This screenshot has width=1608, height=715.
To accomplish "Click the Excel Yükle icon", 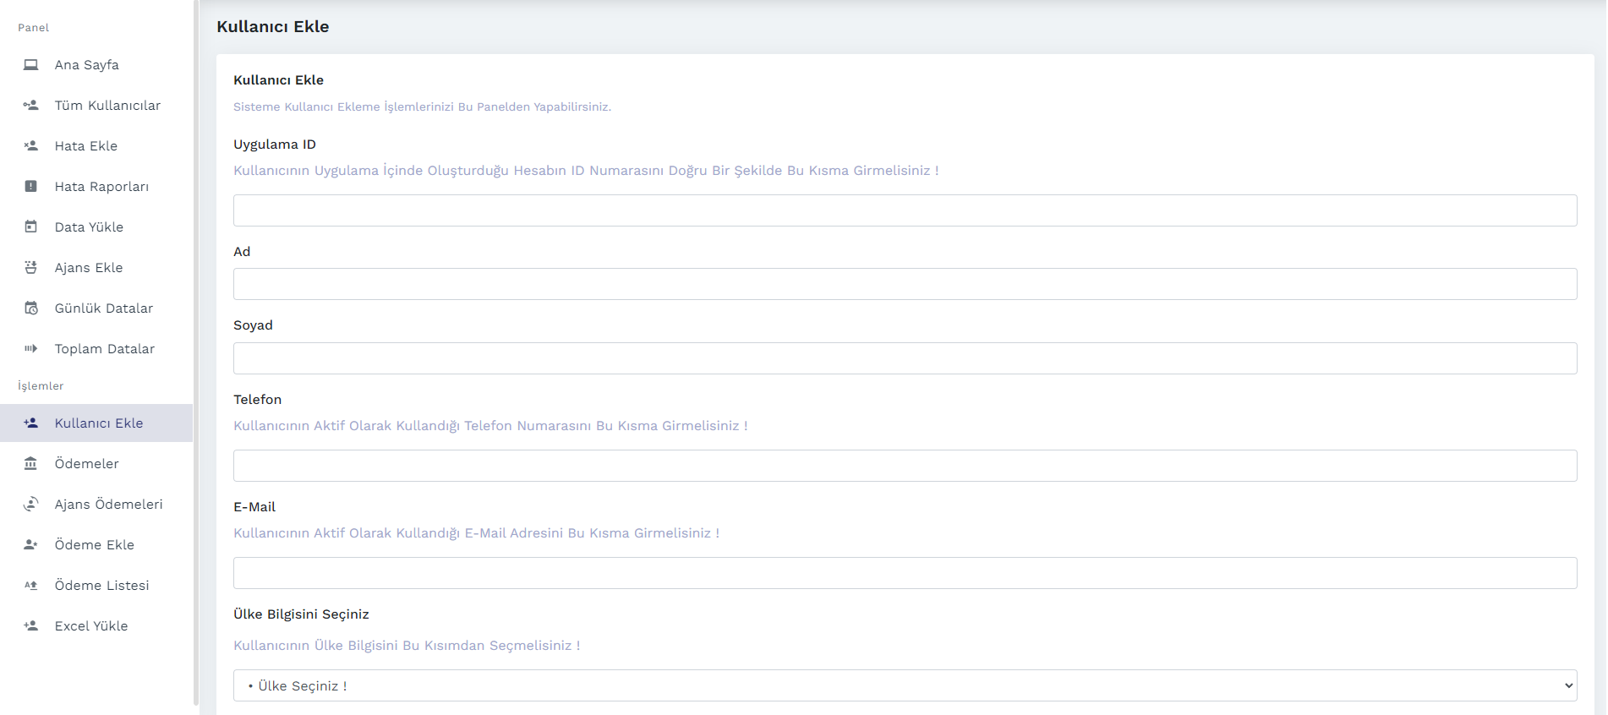I will (x=31, y=626).
